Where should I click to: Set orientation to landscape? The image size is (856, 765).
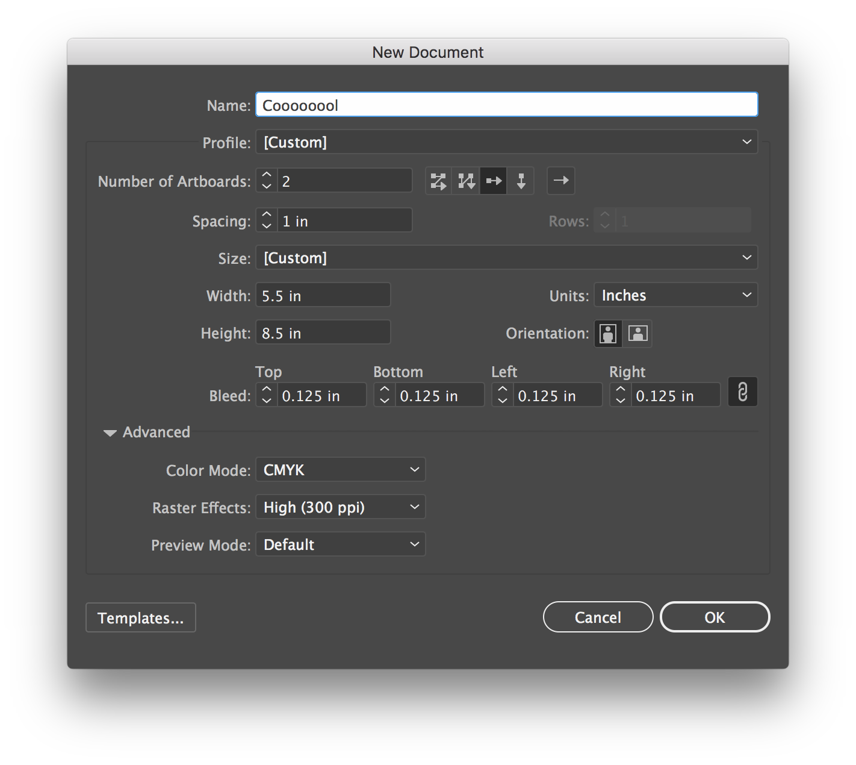pos(639,334)
